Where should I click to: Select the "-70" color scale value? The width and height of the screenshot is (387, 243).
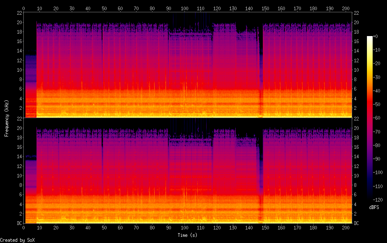377,132
